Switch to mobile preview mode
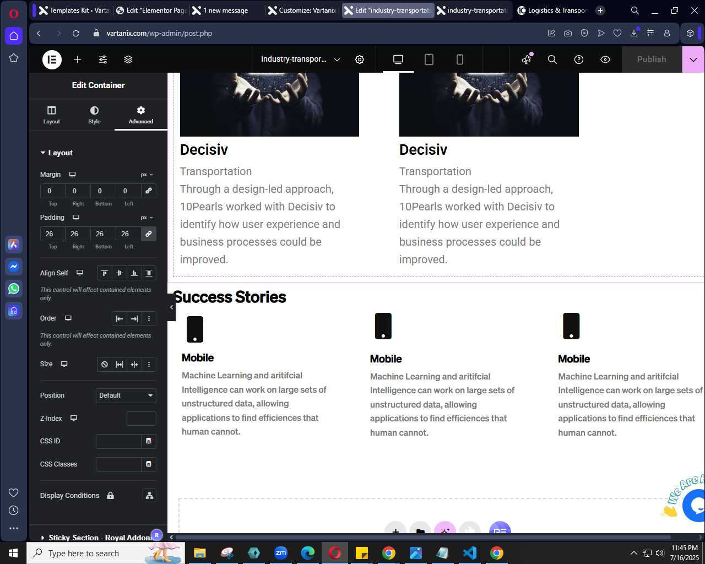The width and height of the screenshot is (705, 564). (460, 59)
